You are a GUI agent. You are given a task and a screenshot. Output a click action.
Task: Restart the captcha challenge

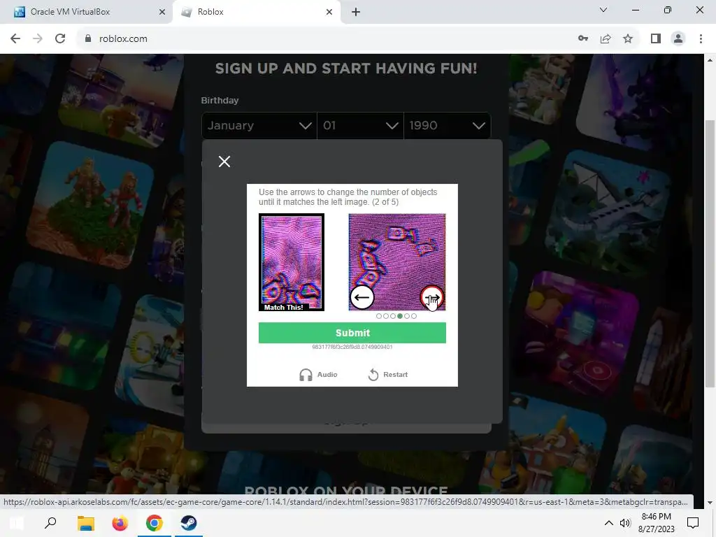tap(387, 375)
